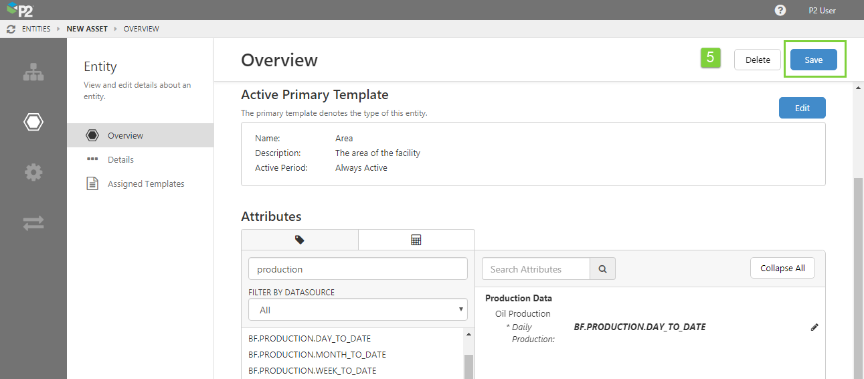Screen dimensions: 864x379
Task: Click the refresh icon beside Entities
Action: (11, 29)
